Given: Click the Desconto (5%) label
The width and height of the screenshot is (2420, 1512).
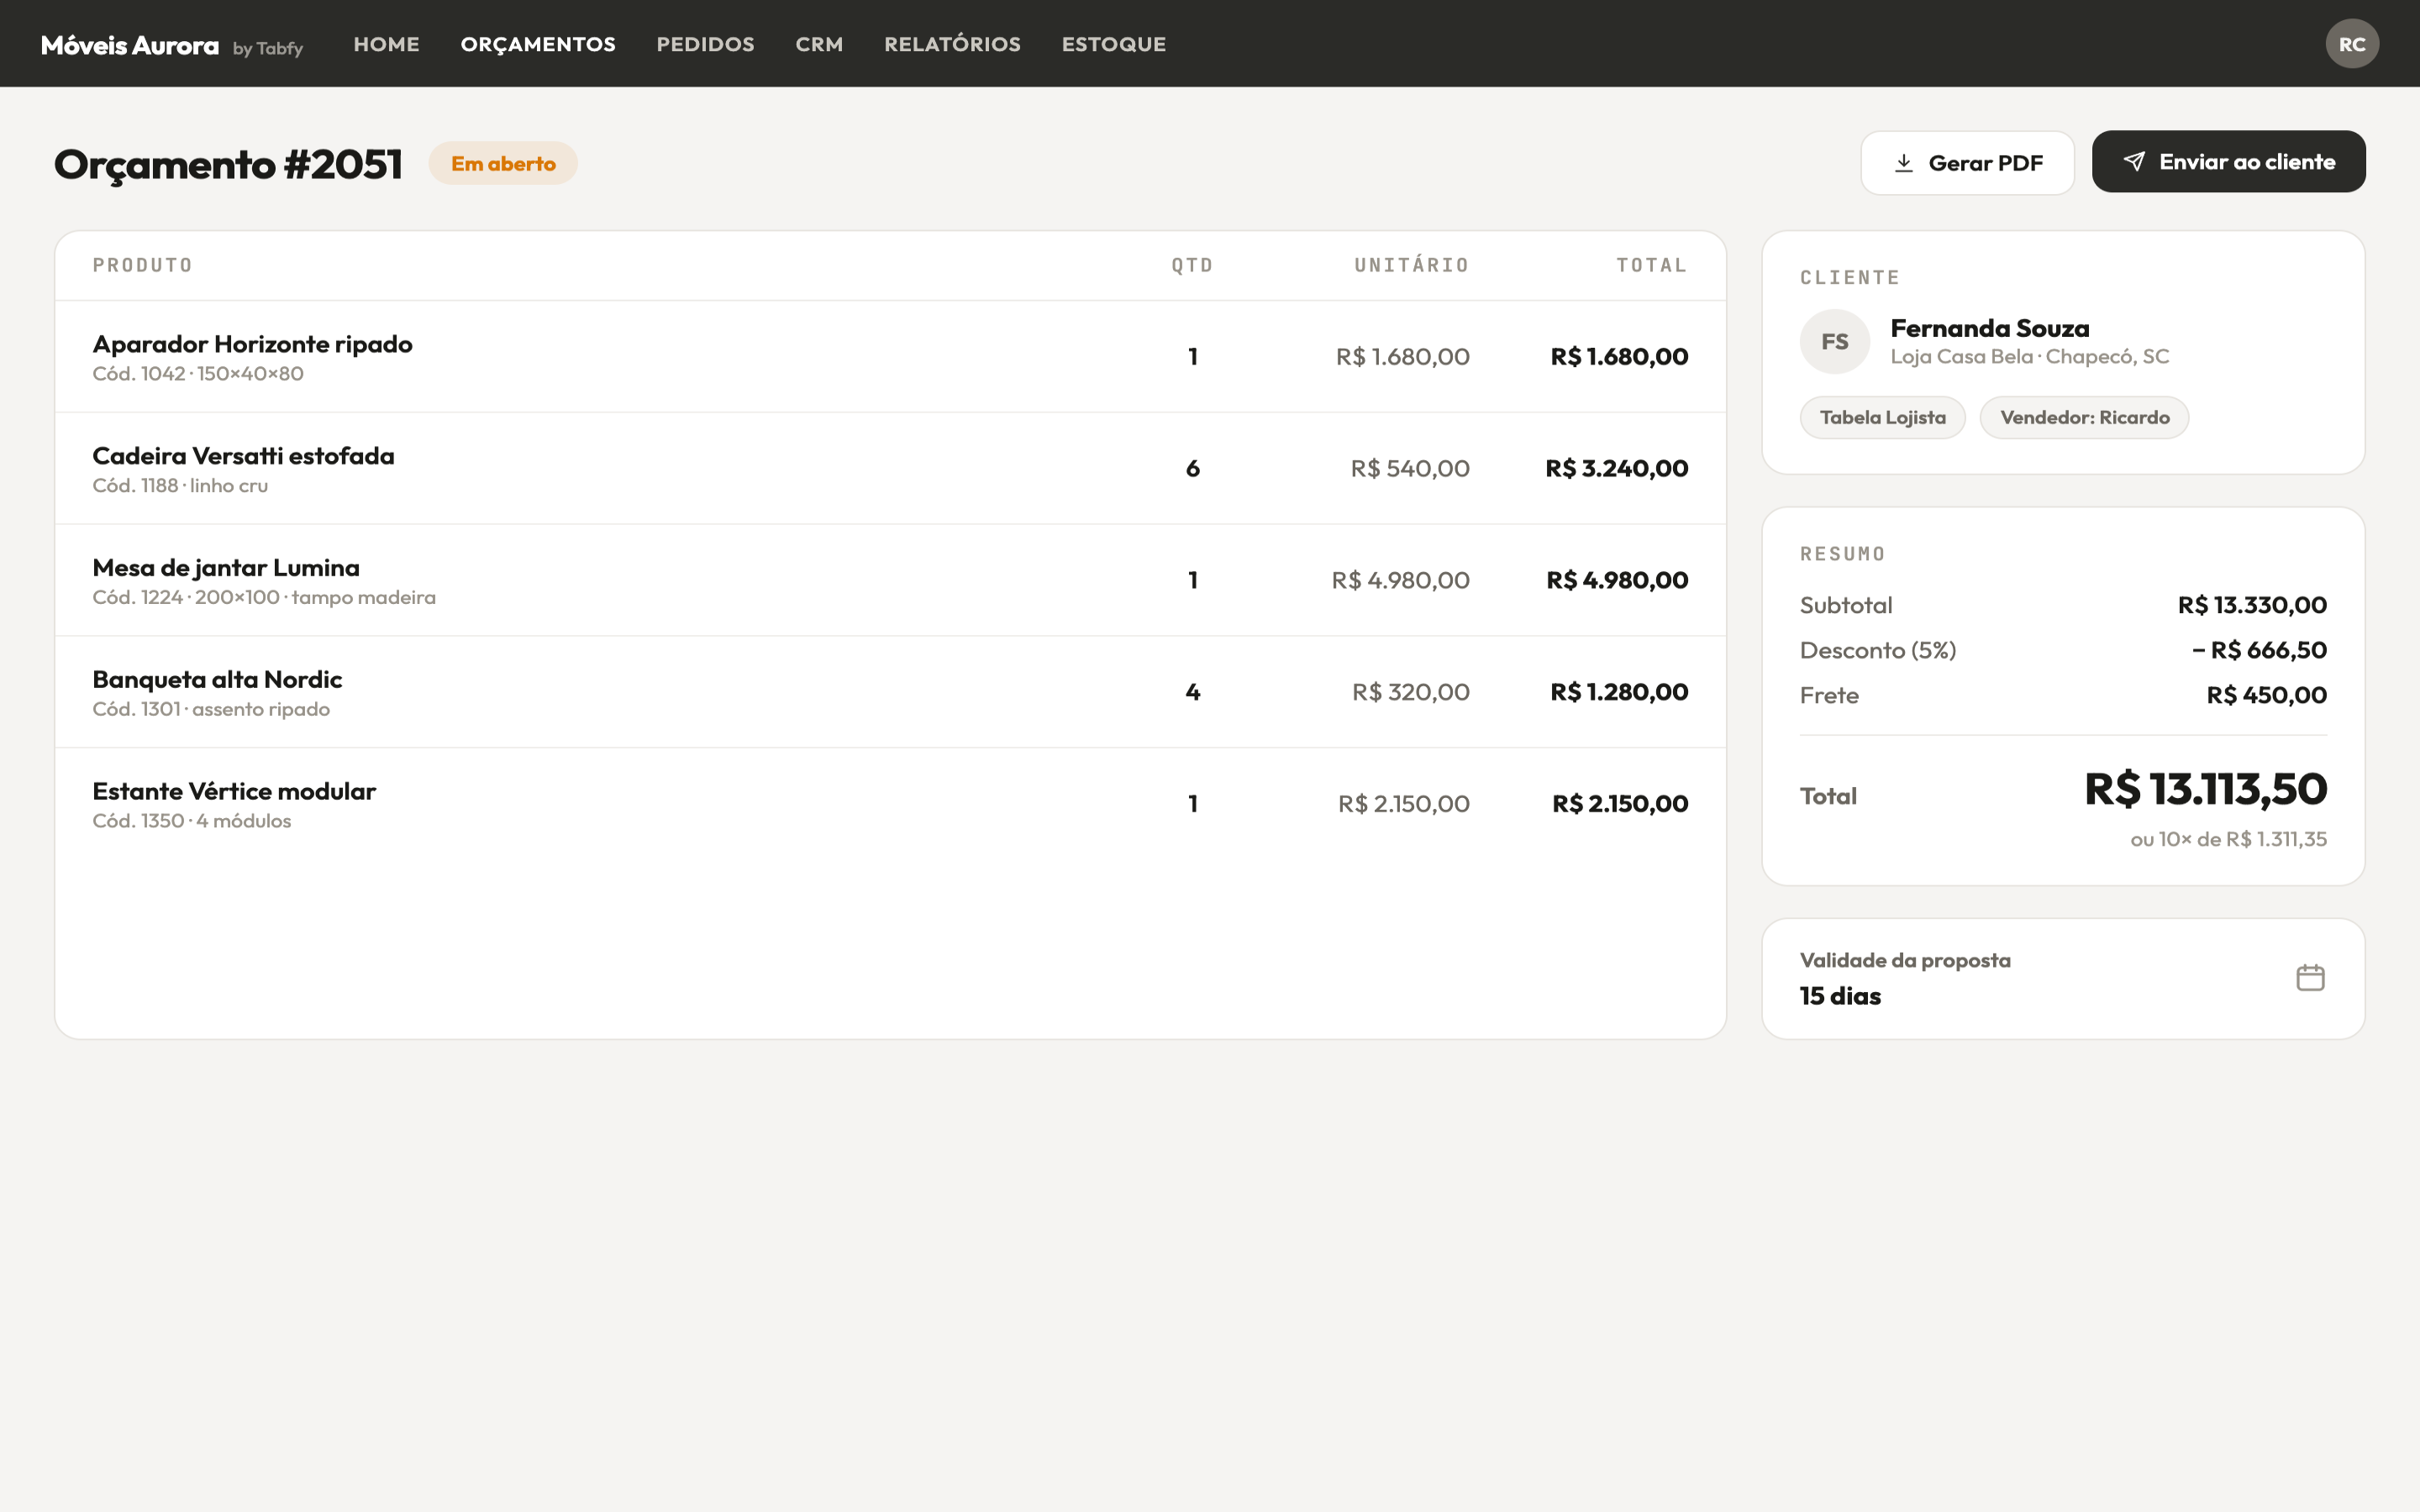Looking at the screenshot, I should tap(1877, 650).
